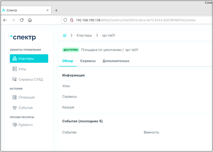The width and height of the screenshot is (213, 152).
Task: Reload the page with refresh icon
Action: (x=22, y=20)
